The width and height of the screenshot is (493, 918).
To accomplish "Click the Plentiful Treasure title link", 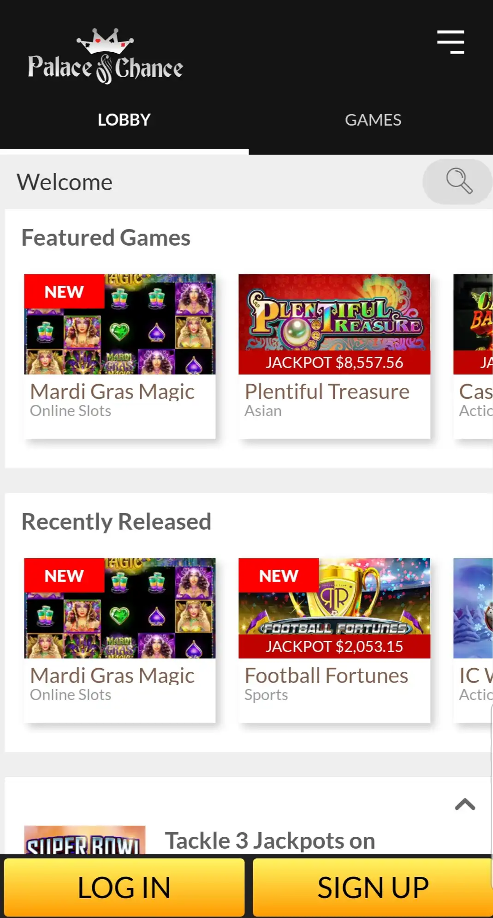I will tap(327, 392).
